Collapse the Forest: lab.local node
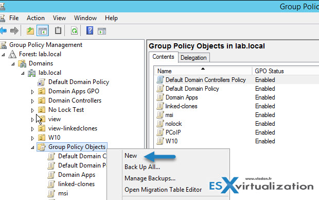Image resolution: width=319 pixels, height=200 pixels. (x=3, y=55)
